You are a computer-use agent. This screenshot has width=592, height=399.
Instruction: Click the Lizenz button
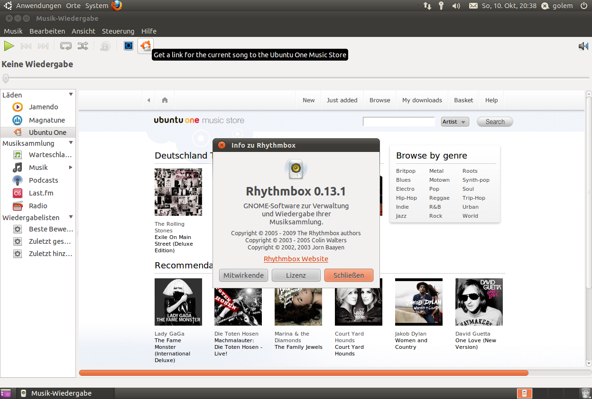click(x=296, y=275)
